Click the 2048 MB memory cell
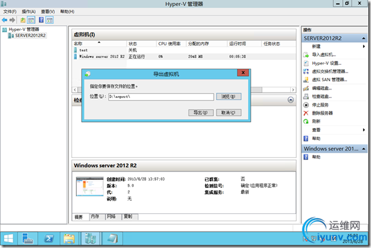Viewport: 371px width, 248px height. pyautogui.click(x=195, y=57)
